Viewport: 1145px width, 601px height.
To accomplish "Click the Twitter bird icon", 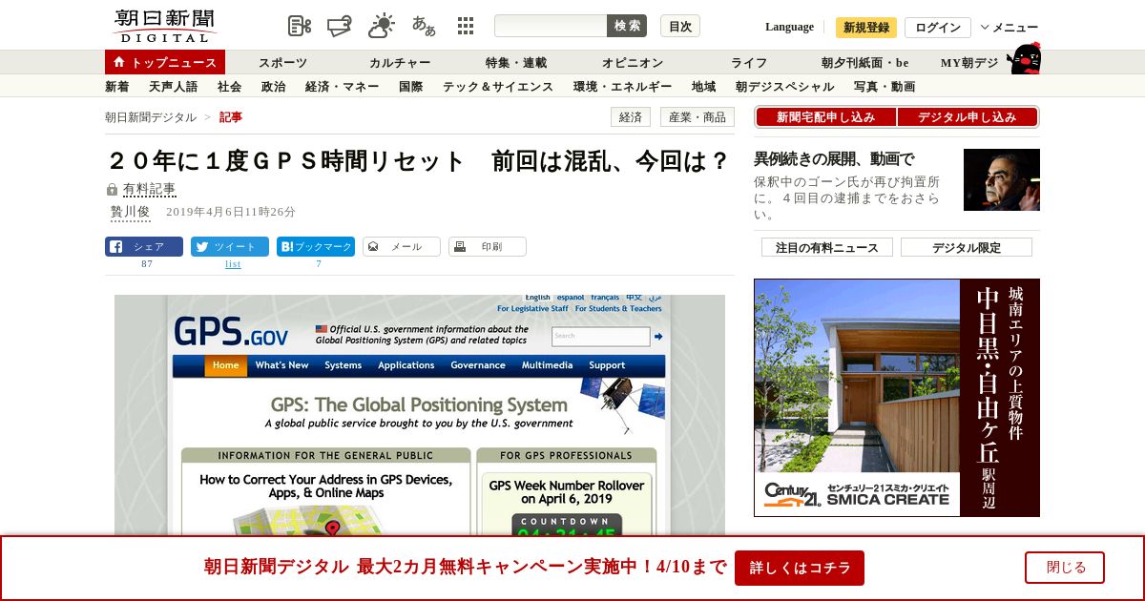I will tap(201, 246).
